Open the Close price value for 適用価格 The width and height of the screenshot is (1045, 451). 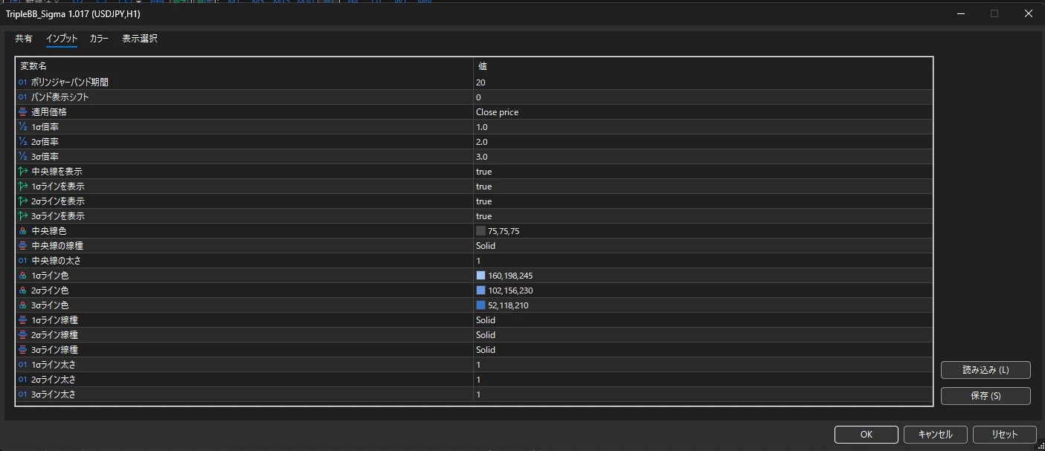click(498, 112)
